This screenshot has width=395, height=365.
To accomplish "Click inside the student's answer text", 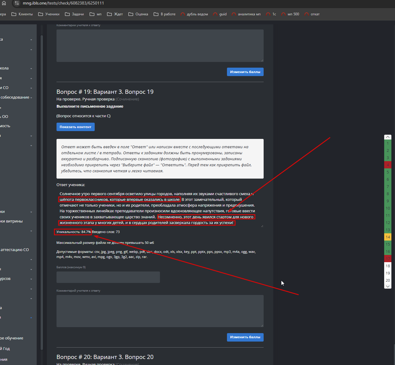I will coord(160,208).
